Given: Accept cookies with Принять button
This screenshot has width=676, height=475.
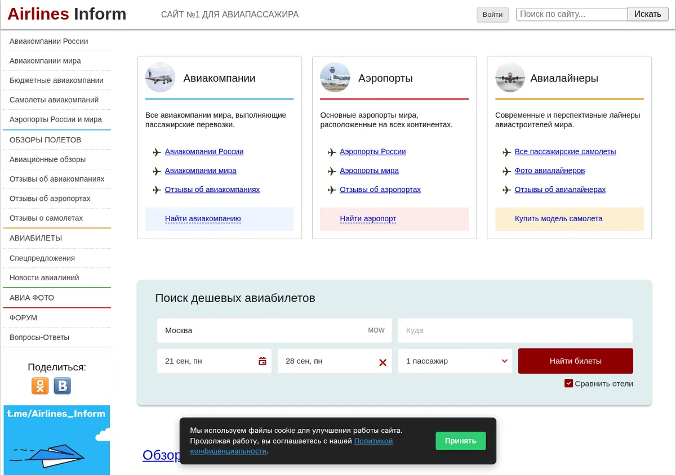Looking at the screenshot, I should point(460,441).
